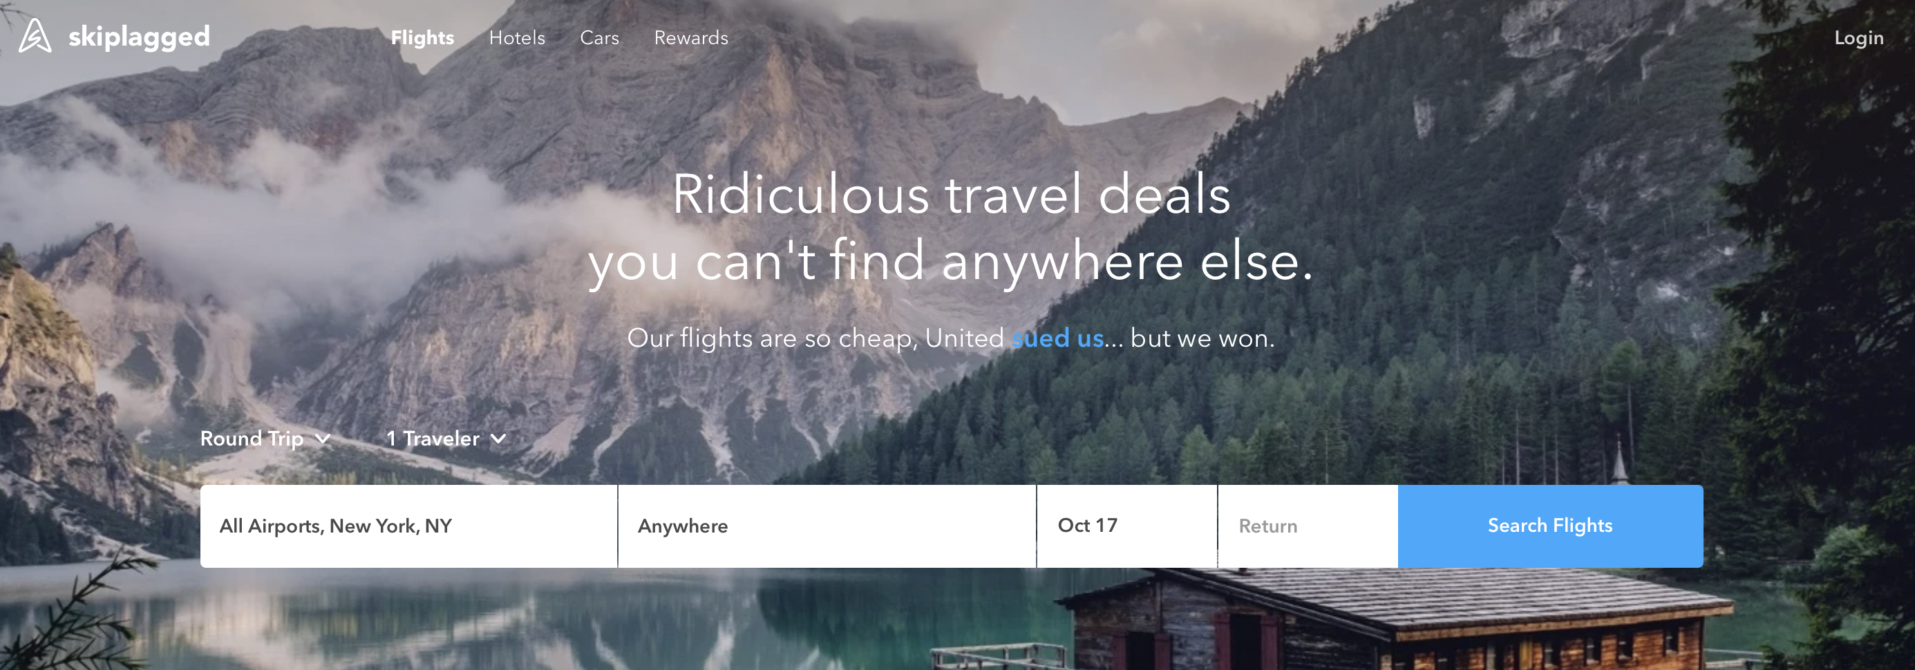Click the chevron next to Round Trip
This screenshot has height=670, width=1915.
[x=323, y=439]
